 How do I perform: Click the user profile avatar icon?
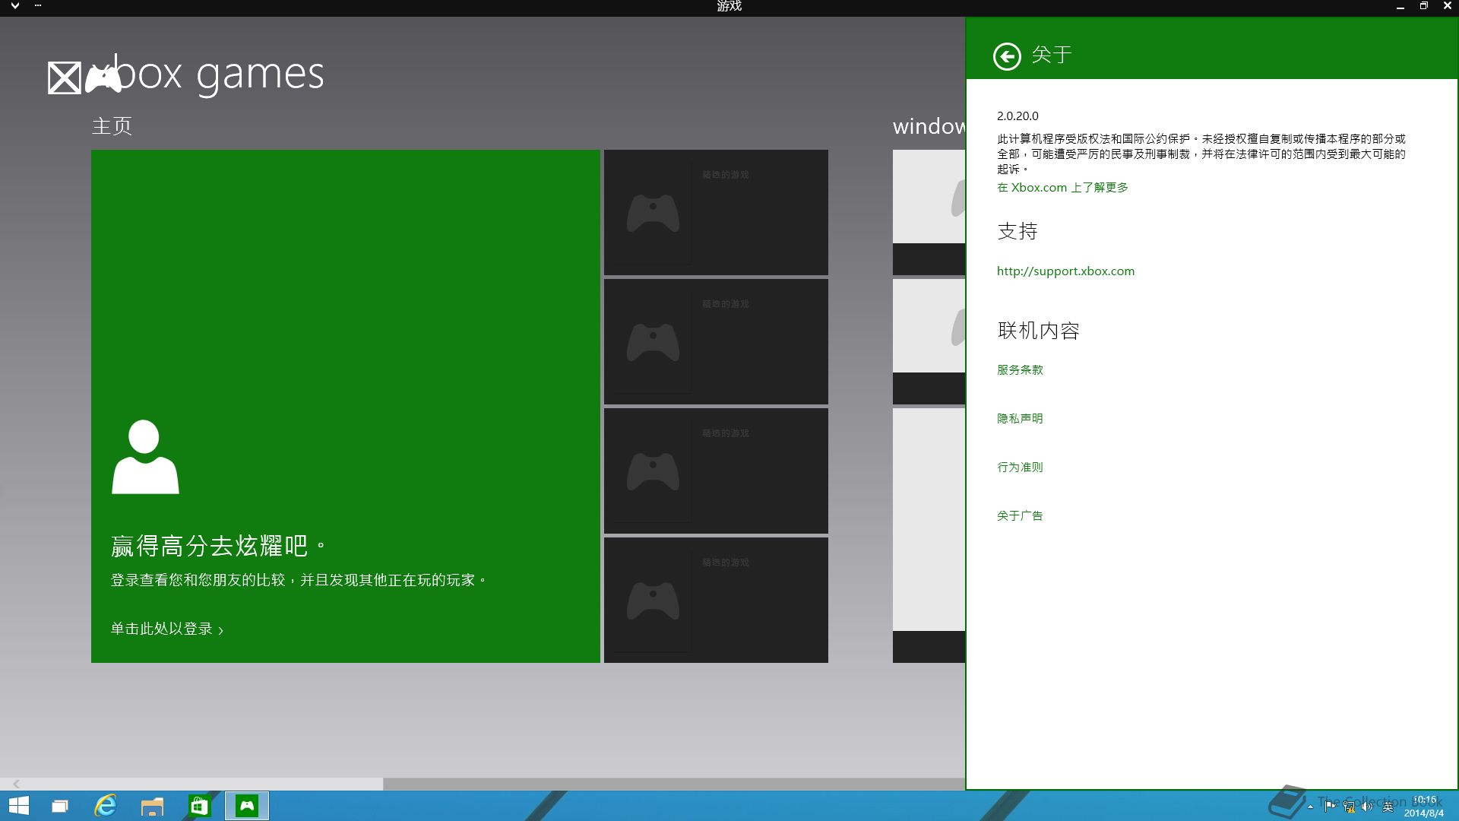tap(145, 456)
